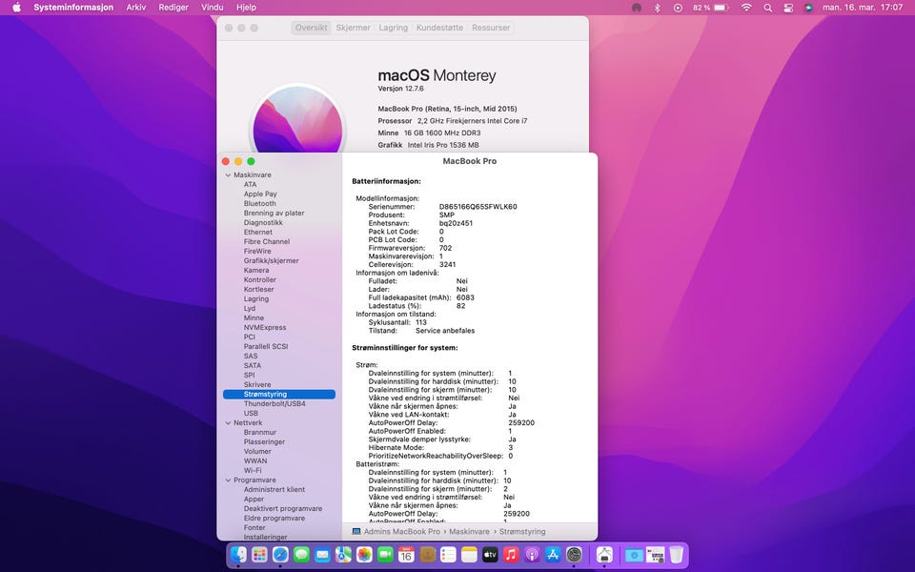
Task: Click the Bluetooth icon in menu bar
Action: 657,7
